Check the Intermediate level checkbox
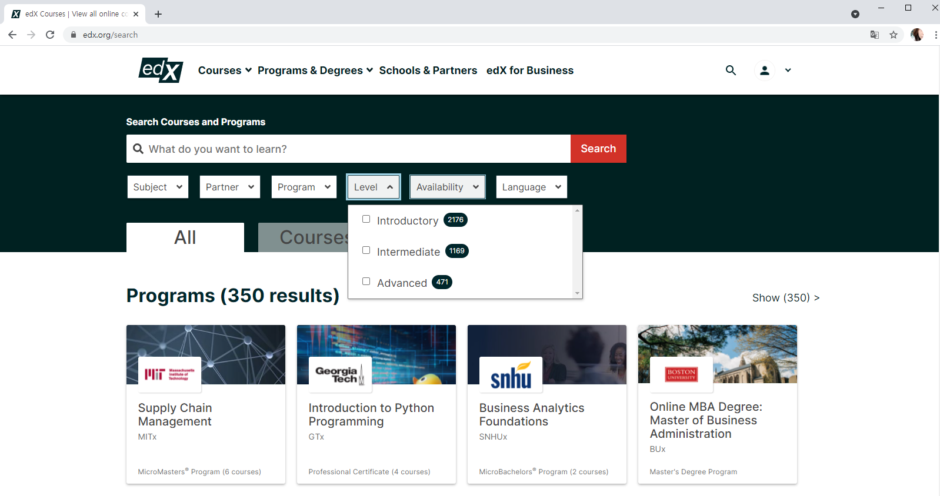This screenshot has width=940, height=496. (366, 250)
